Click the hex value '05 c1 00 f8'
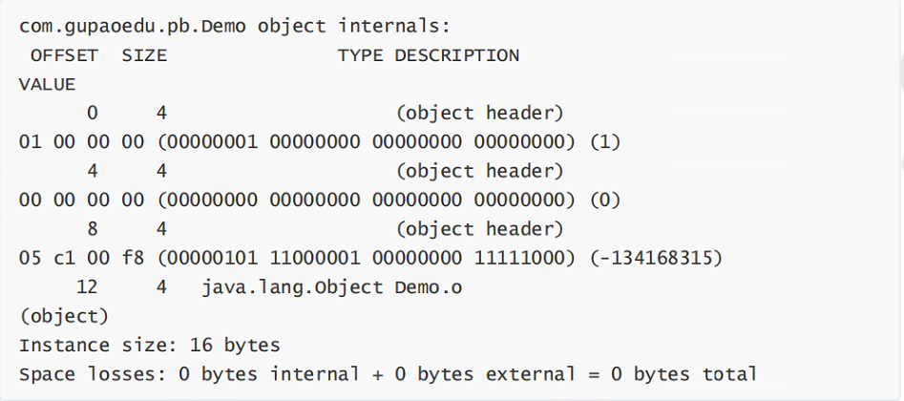The width and height of the screenshot is (904, 401). point(81,258)
